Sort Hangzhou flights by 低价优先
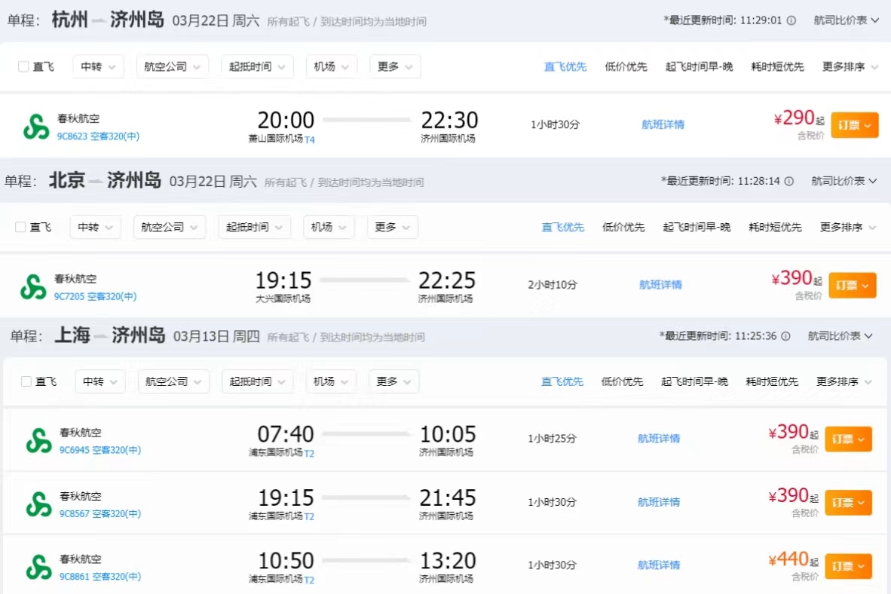This screenshot has height=594, width=891. pyautogui.click(x=626, y=67)
